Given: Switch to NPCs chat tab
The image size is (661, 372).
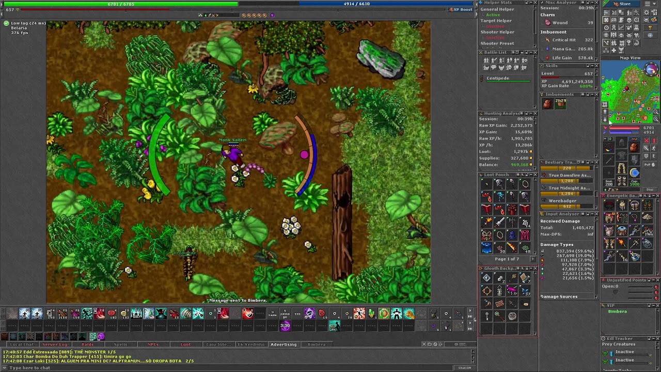Looking at the screenshot, I should click(x=153, y=344).
